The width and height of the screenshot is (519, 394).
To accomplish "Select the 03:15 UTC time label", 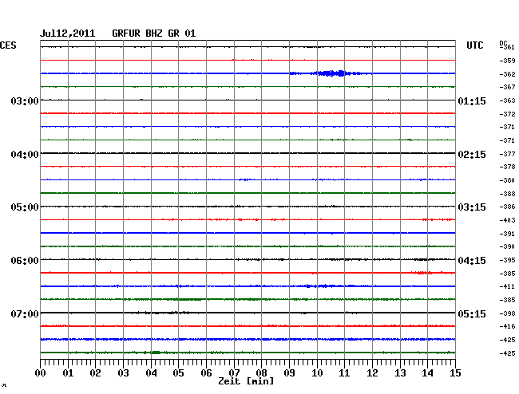I will coord(472,207).
